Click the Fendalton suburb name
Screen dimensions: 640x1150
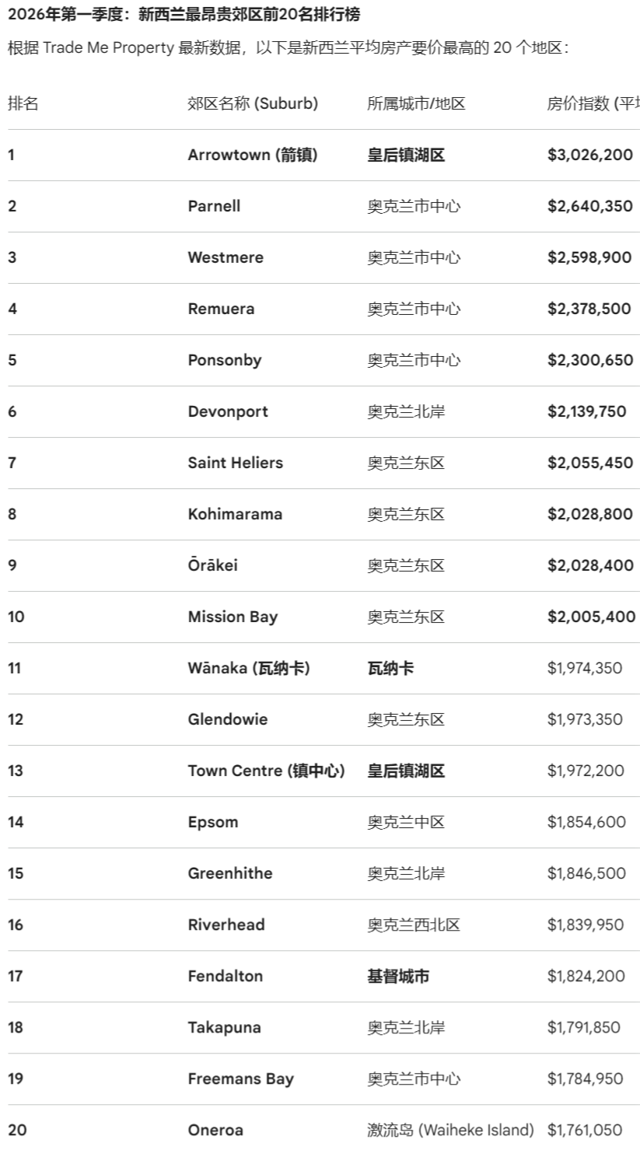[225, 976]
